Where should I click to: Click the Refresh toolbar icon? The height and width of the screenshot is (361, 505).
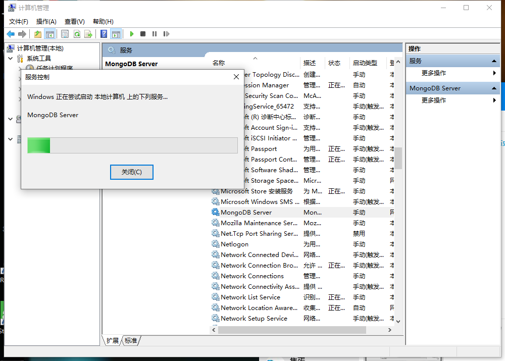(77, 34)
